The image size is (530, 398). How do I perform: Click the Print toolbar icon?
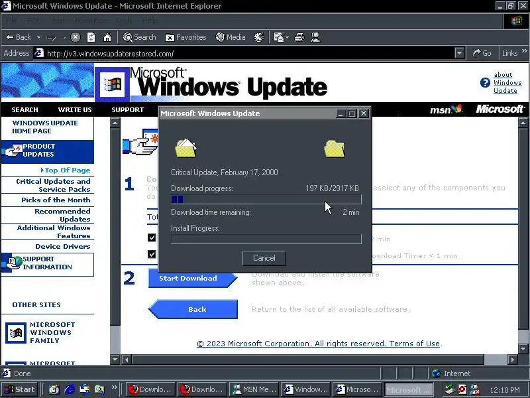tap(299, 37)
